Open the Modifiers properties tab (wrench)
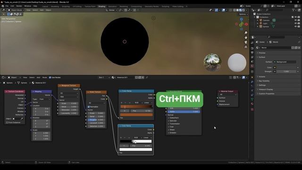 click(252, 82)
